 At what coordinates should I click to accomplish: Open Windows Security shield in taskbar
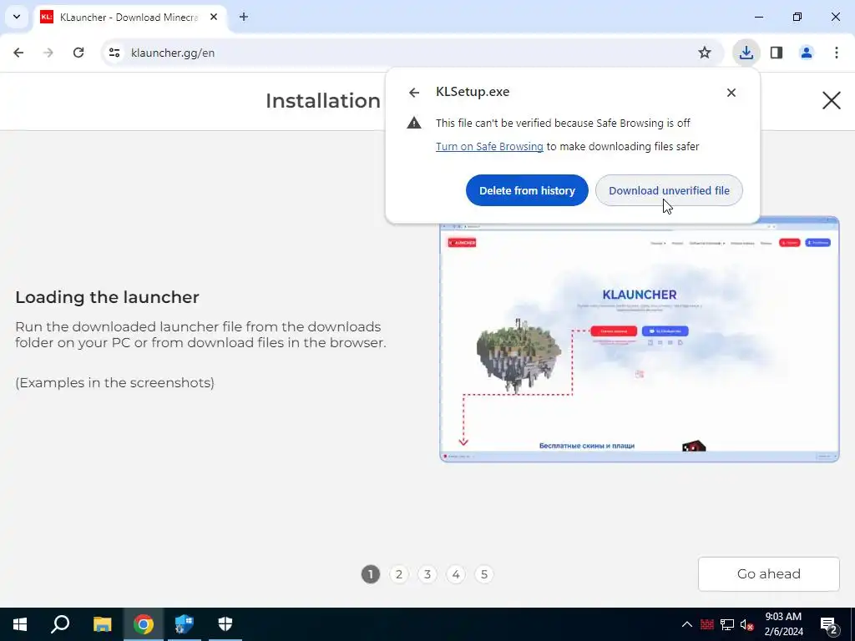pos(225,624)
